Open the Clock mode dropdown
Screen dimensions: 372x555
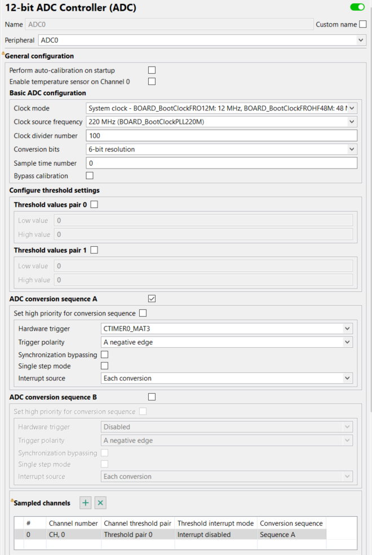pos(222,108)
